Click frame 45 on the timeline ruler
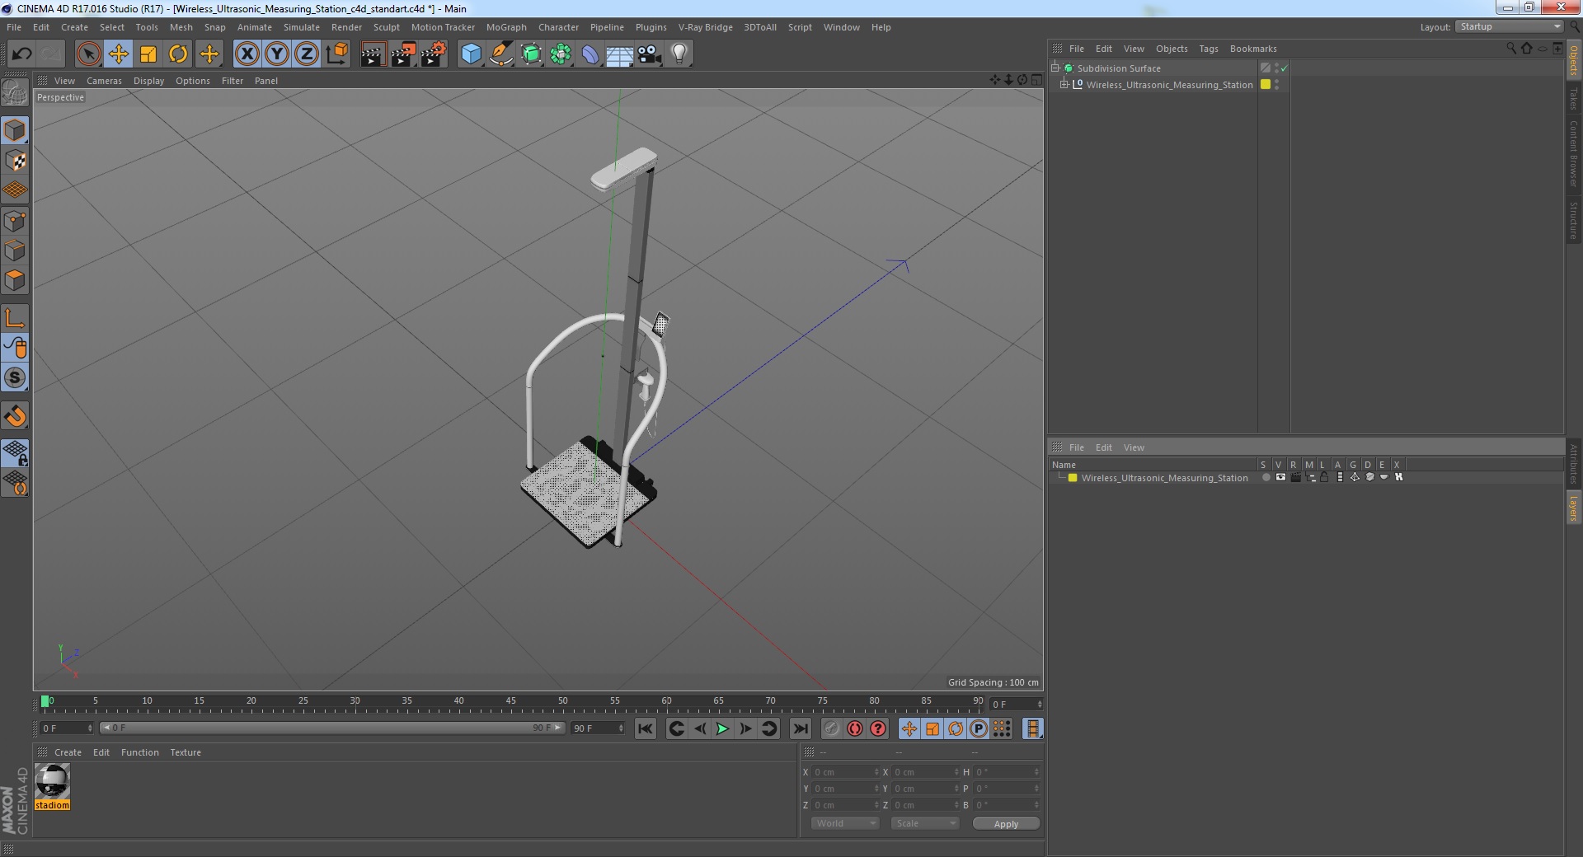 tap(511, 702)
